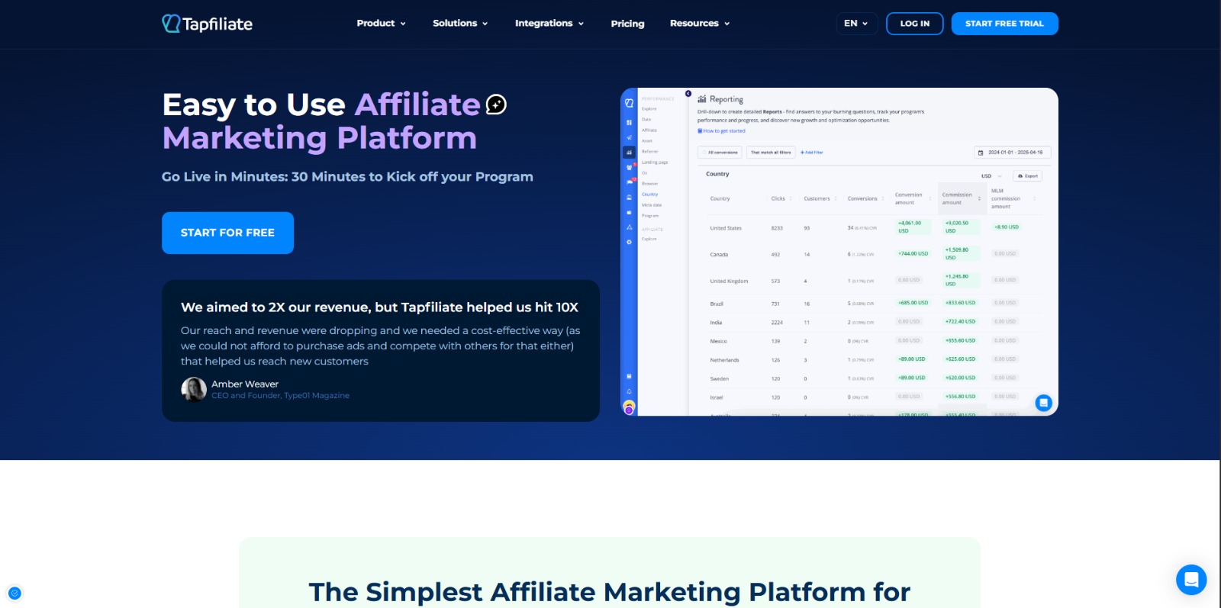This screenshot has width=1221, height=608.
Task: Click the United Kingdom row label
Action: coord(729,281)
